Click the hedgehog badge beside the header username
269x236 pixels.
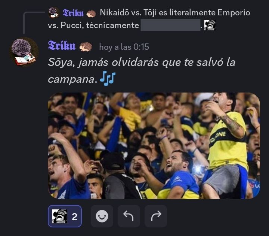coord(86,47)
